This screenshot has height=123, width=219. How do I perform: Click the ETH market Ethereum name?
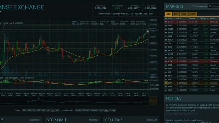[x=214, y=61]
